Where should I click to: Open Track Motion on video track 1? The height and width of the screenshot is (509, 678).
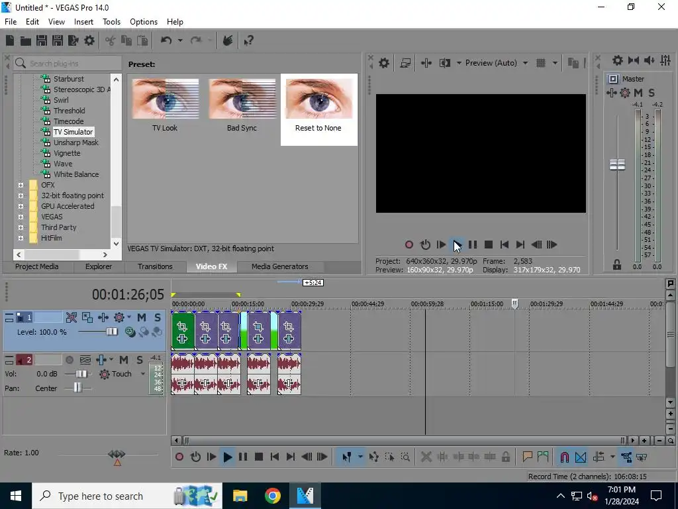[x=87, y=317]
